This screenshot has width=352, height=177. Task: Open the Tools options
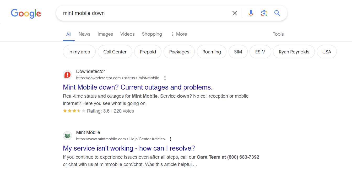[278, 34]
